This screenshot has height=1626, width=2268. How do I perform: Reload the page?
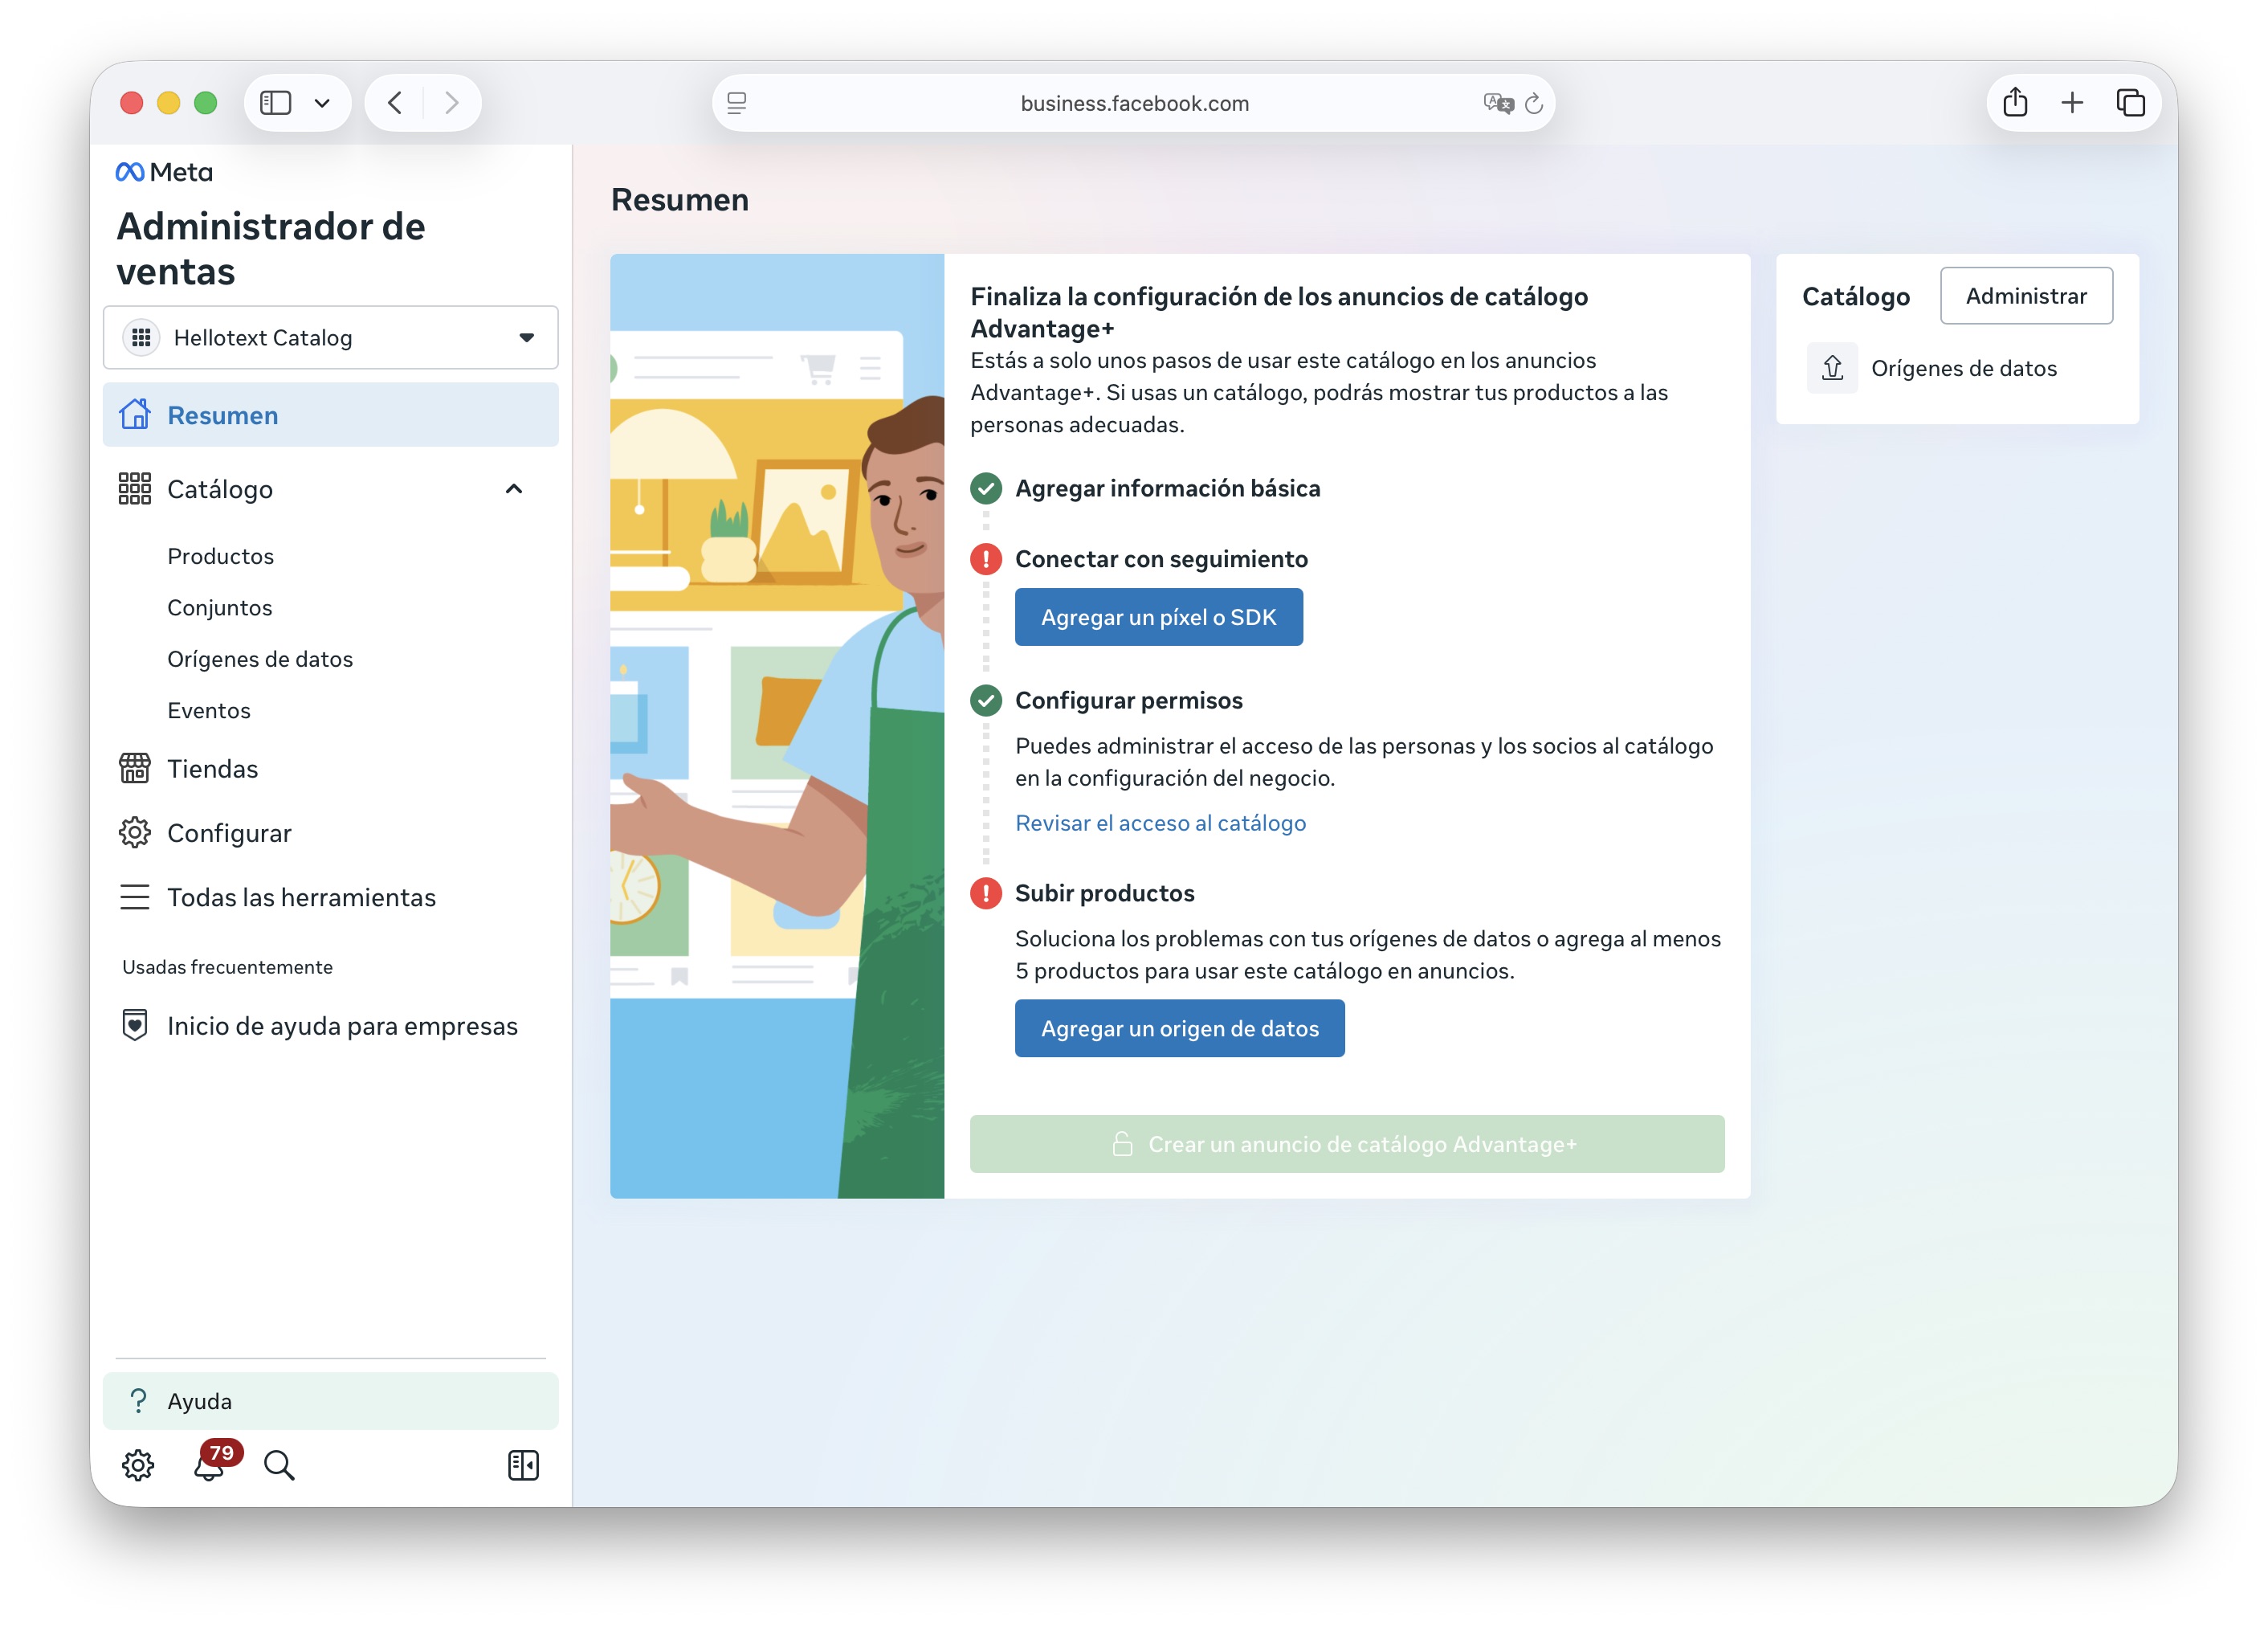pyautogui.click(x=1534, y=103)
